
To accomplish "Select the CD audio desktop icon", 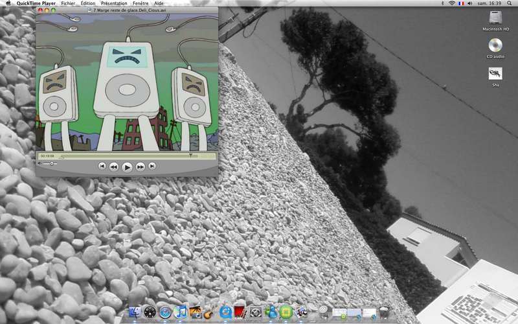I will [496, 47].
